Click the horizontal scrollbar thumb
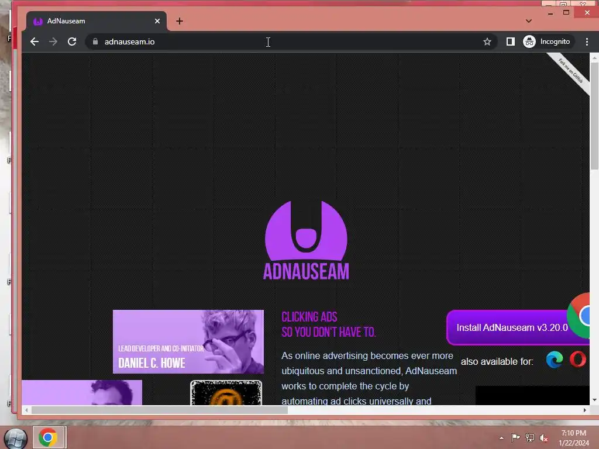This screenshot has width=599, height=449. [159, 410]
